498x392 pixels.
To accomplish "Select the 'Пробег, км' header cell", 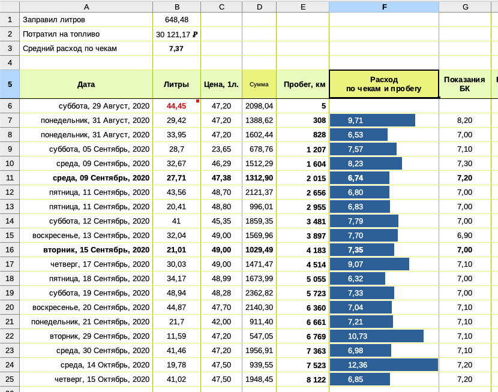I will coord(302,85).
